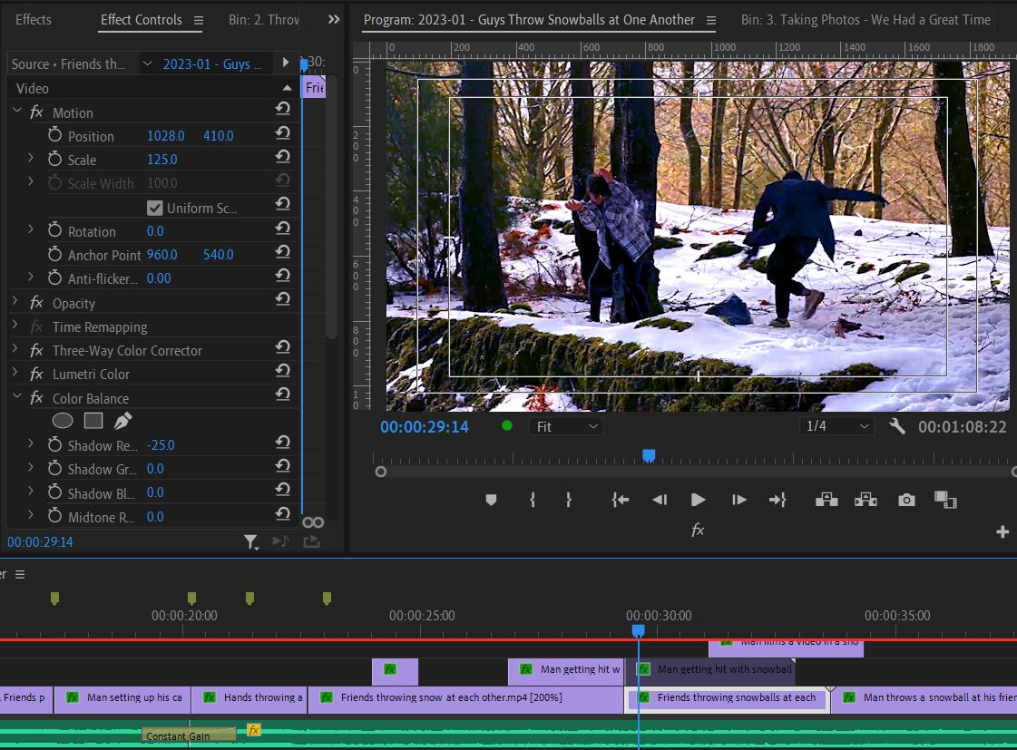Expand the Time Remapping effect

pyautogui.click(x=15, y=325)
